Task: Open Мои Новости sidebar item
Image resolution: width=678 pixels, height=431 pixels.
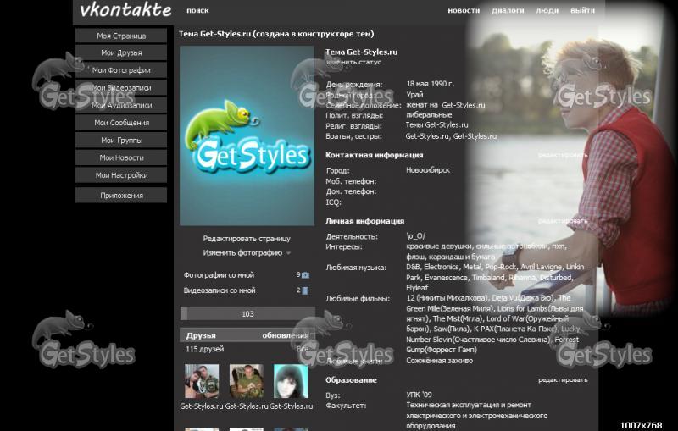Action: 121,157
